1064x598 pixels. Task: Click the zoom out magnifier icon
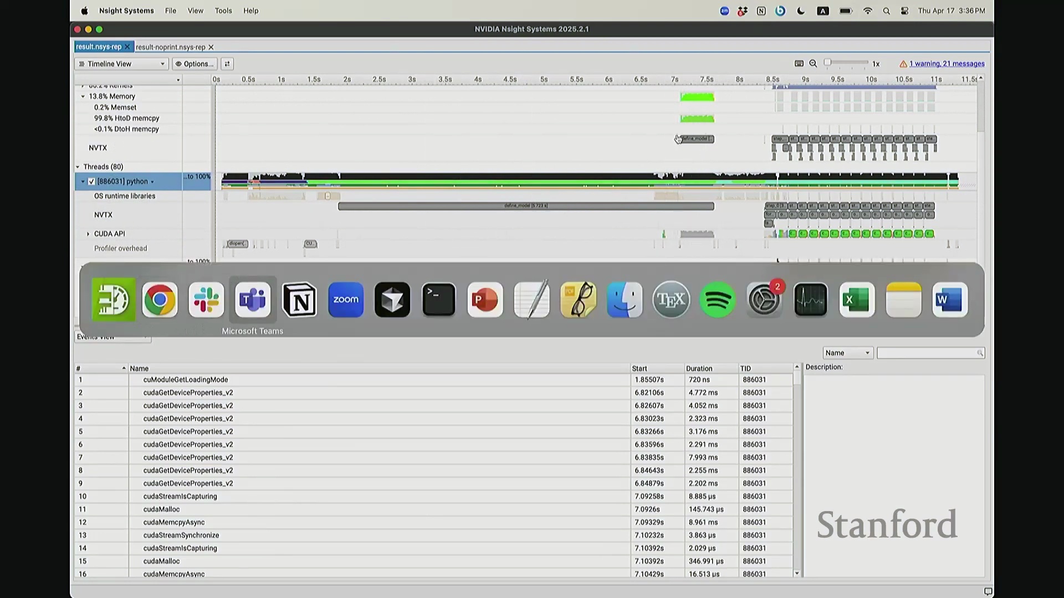coord(813,64)
